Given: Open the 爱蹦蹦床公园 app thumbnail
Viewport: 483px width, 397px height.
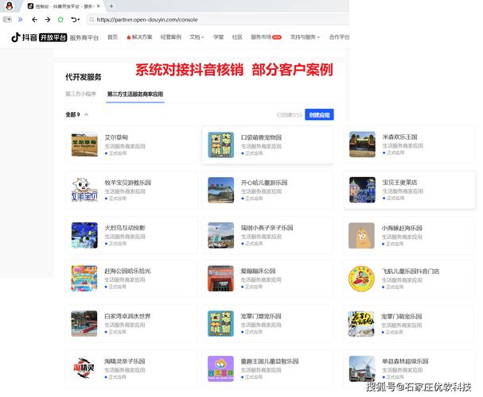Looking at the screenshot, I should pos(221,279).
